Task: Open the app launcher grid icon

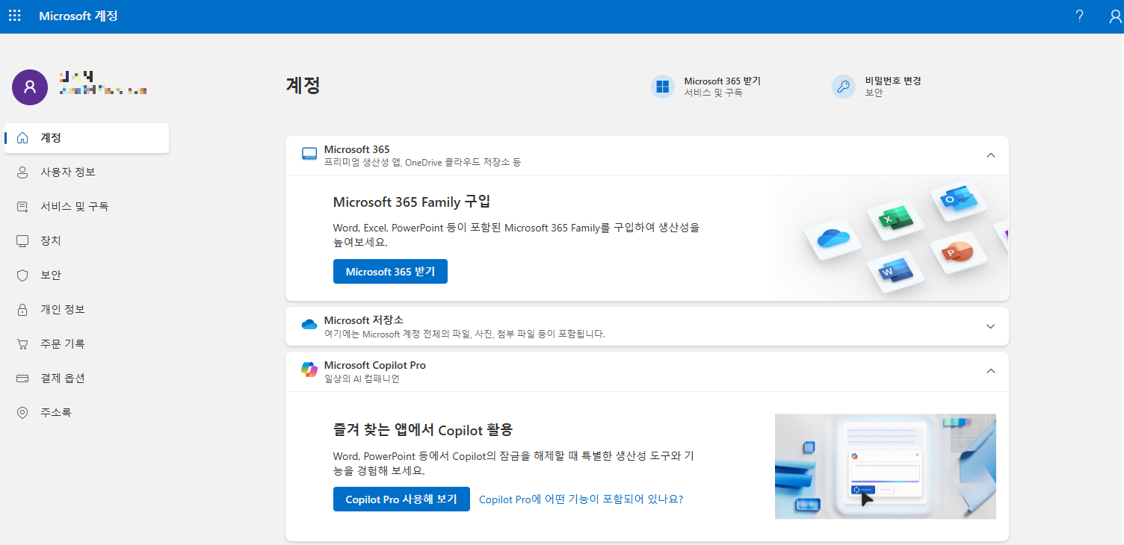Action: (15, 16)
